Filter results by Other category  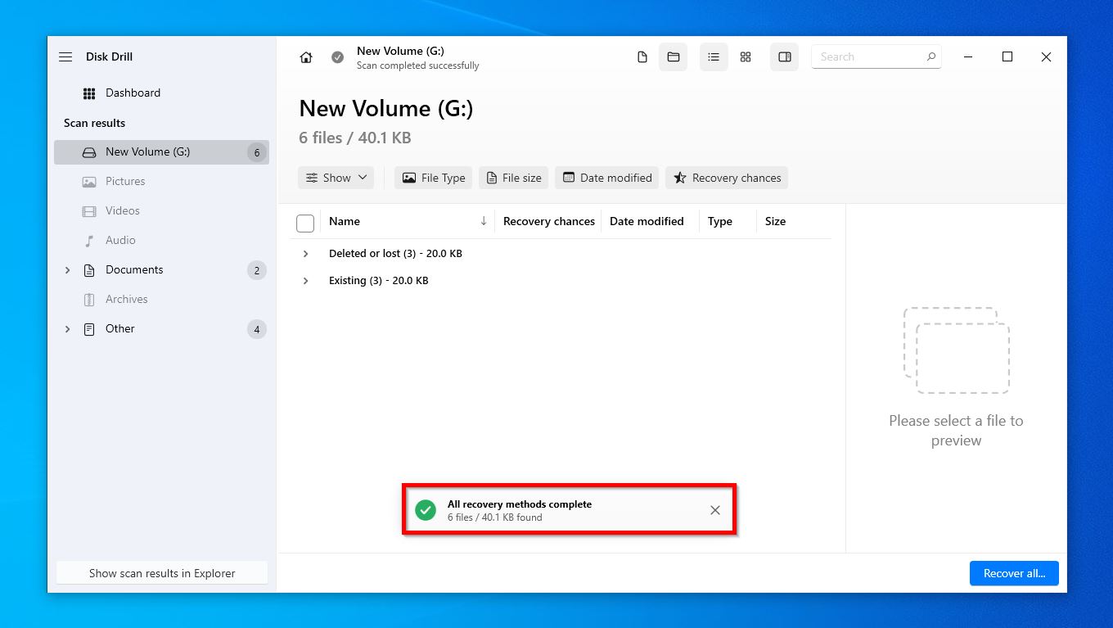[x=161, y=329]
